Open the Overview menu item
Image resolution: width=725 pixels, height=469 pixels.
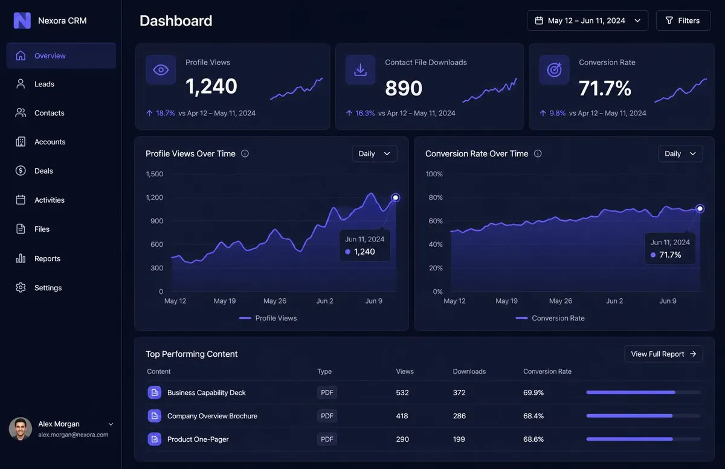61,56
